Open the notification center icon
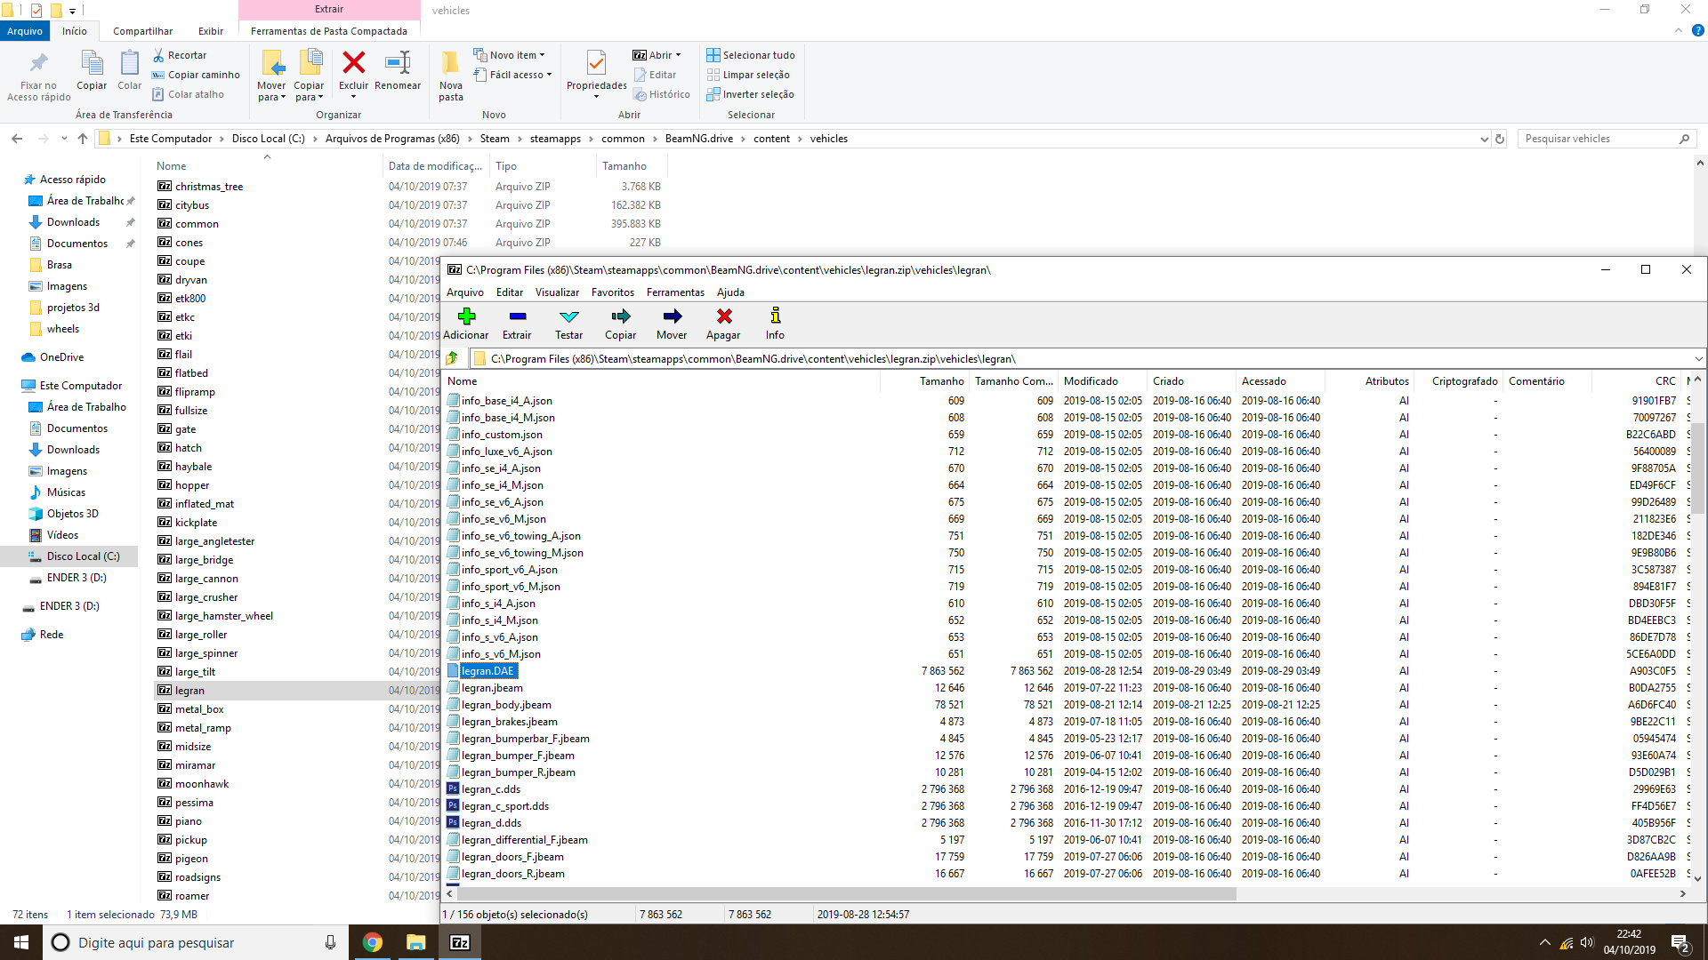Image resolution: width=1708 pixels, height=960 pixels. [1680, 943]
